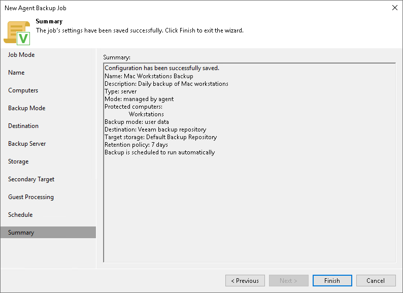Click the Cancel button
The image size is (403, 293).
[376, 280]
